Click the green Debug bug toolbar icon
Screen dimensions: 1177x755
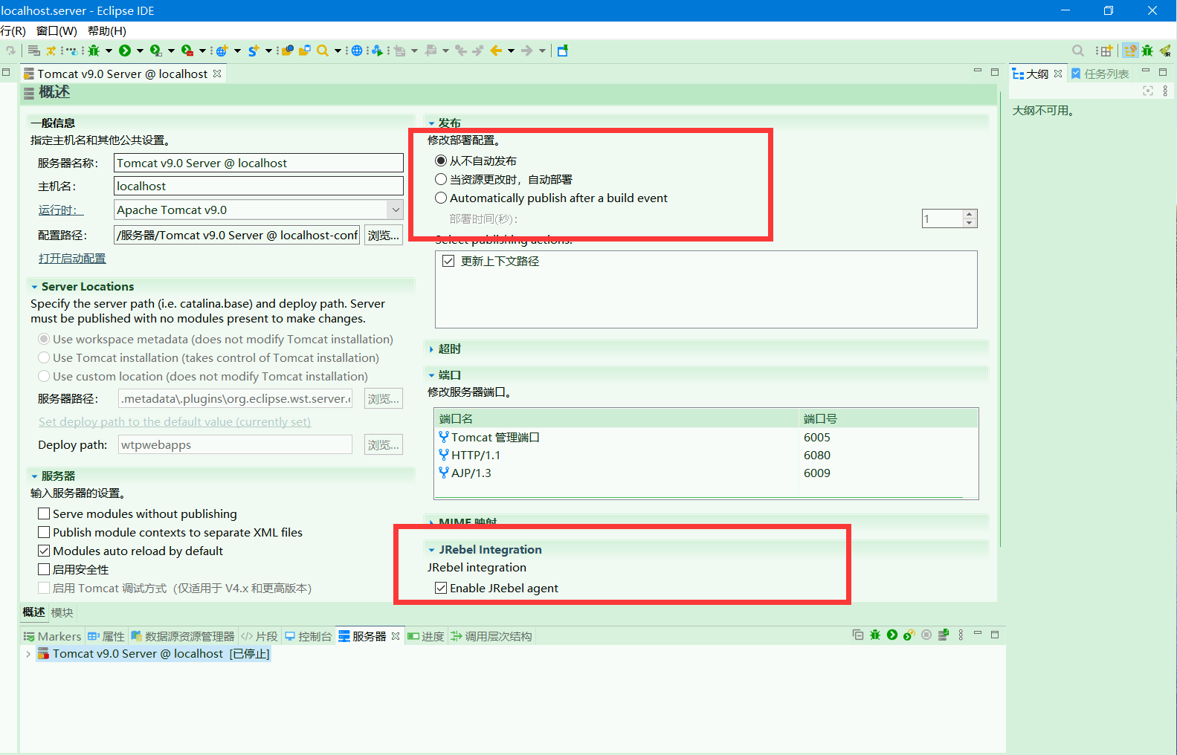(x=94, y=51)
